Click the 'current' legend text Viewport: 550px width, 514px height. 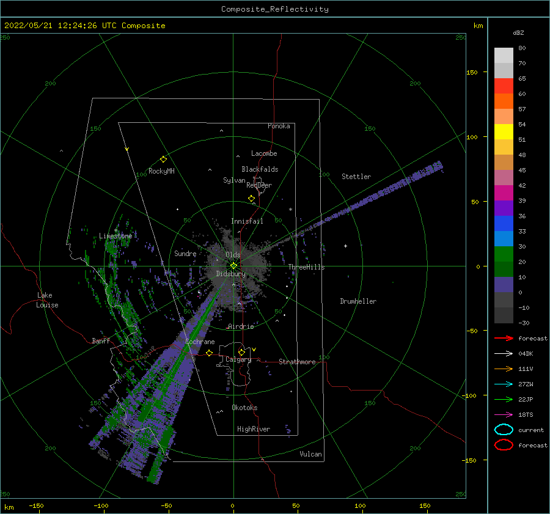[531, 430]
